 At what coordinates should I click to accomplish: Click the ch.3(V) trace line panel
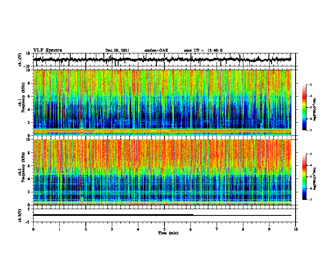click(164, 215)
